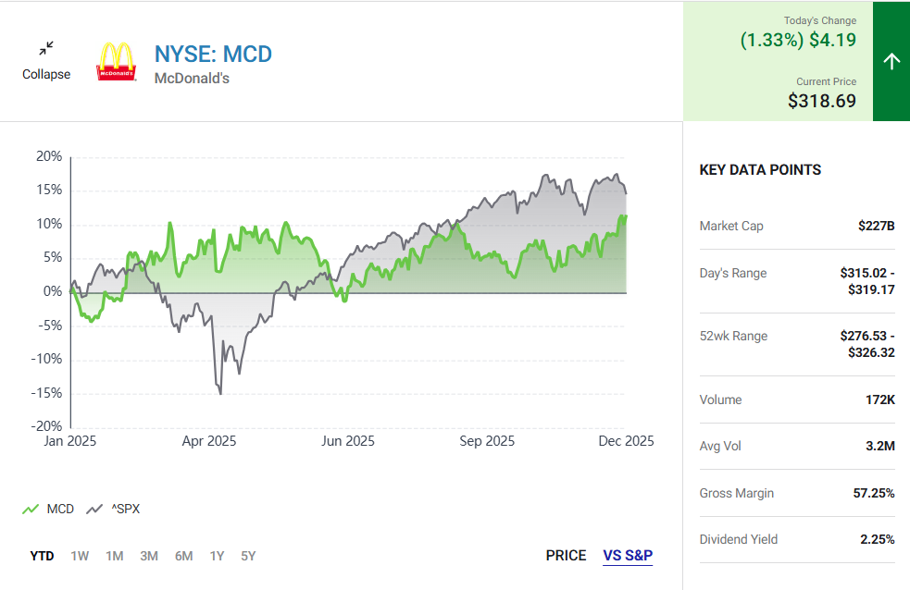
Task: Open the NYSE: MCD ticker link
Action: click(x=213, y=54)
